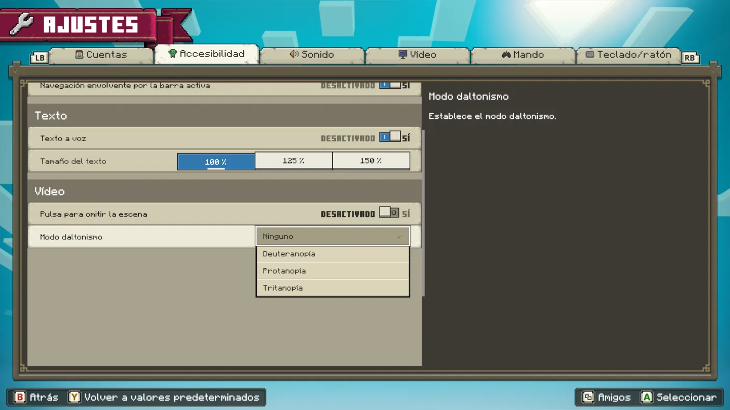
Task: Click the Vídeo section heading in list
Action: point(49,191)
